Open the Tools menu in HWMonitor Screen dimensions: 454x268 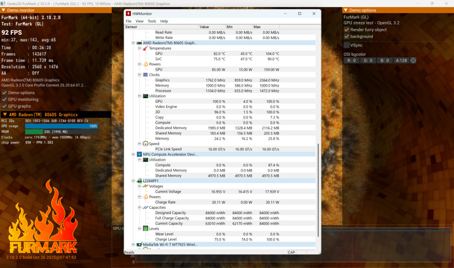(x=152, y=22)
